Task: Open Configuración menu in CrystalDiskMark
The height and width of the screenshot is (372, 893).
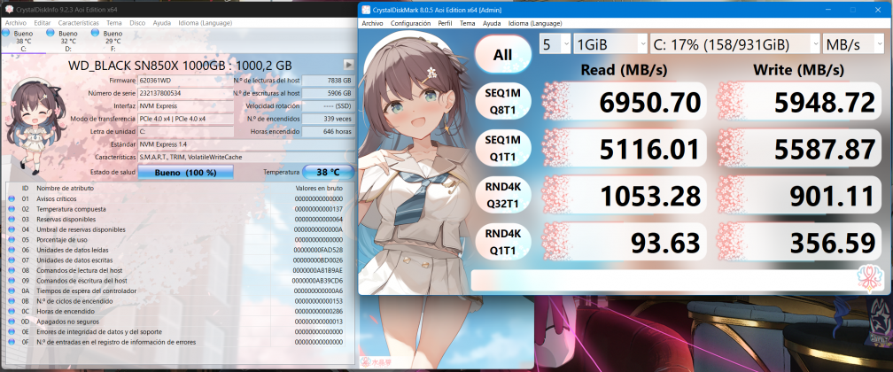Action: click(411, 23)
